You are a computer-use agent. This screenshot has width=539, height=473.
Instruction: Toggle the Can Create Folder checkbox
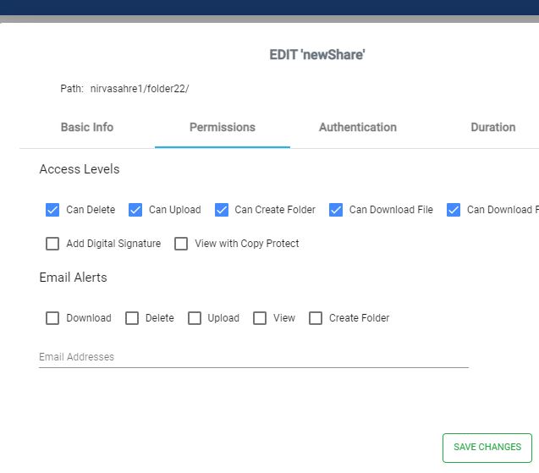click(x=222, y=210)
